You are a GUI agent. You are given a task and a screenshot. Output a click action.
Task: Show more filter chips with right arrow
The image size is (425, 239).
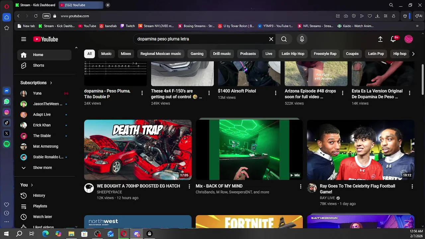[x=413, y=54]
